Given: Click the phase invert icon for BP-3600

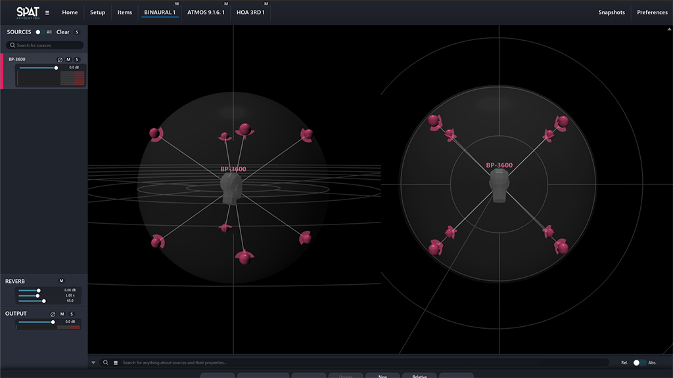Looking at the screenshot, I should point(60,60).
